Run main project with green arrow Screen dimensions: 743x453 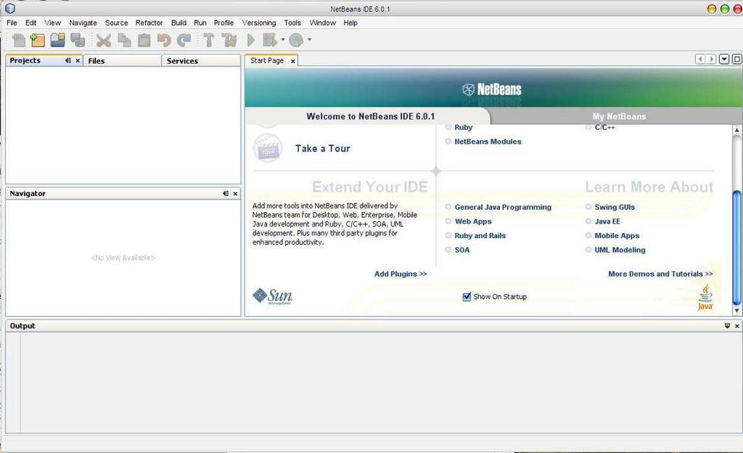pos(251,40)
